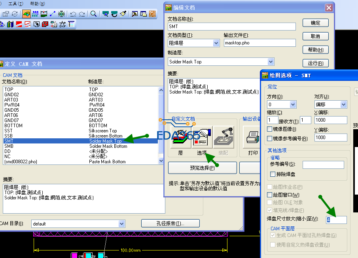Click the Redo arrow icon

coord(82,14)
